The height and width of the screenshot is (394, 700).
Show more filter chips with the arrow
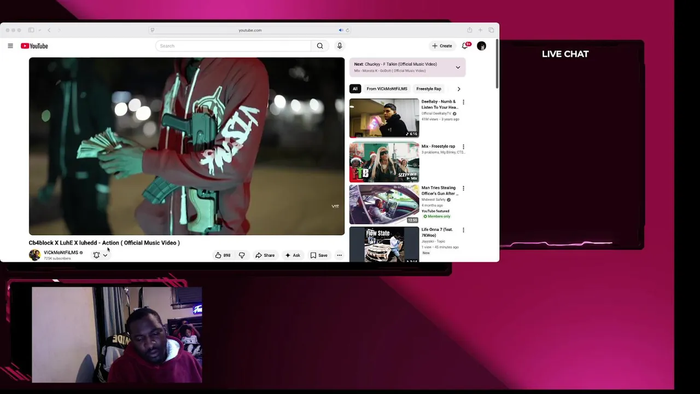pyautogui.click(x=459, y=89)
